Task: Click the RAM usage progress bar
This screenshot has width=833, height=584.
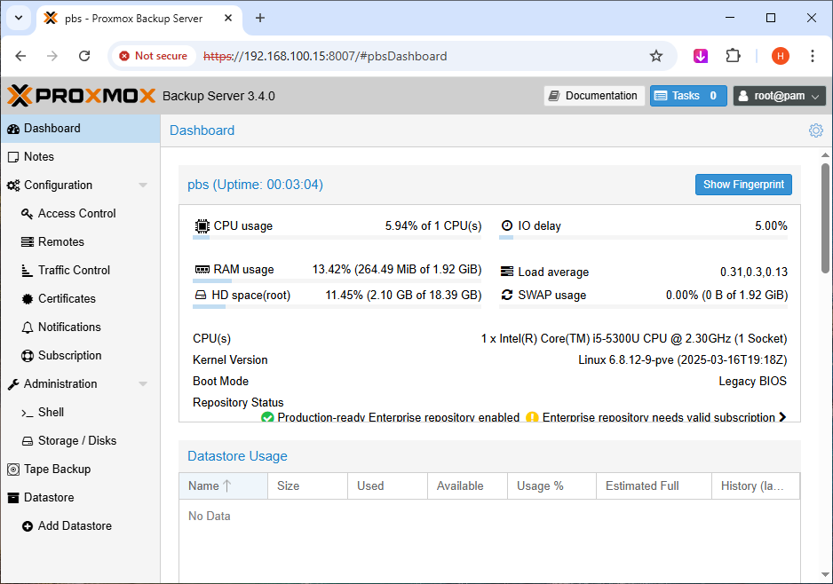Action: (337, 280)
